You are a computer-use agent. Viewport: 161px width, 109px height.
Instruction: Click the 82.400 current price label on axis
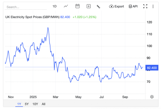(x=152, y=68)
